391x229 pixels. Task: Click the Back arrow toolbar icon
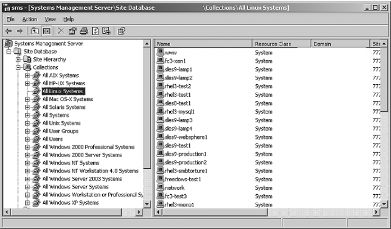click(x=8, y=31)
